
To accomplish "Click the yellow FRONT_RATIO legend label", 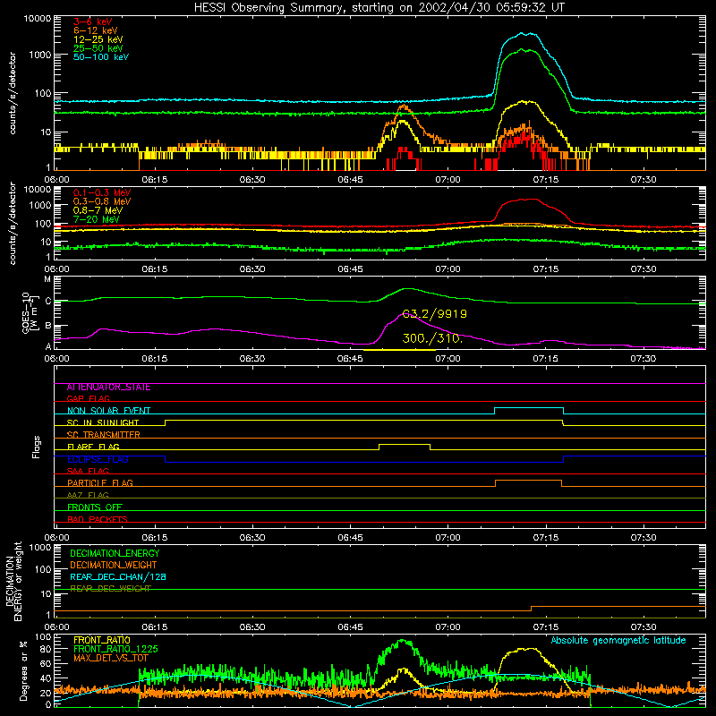I will coord(102,640).
